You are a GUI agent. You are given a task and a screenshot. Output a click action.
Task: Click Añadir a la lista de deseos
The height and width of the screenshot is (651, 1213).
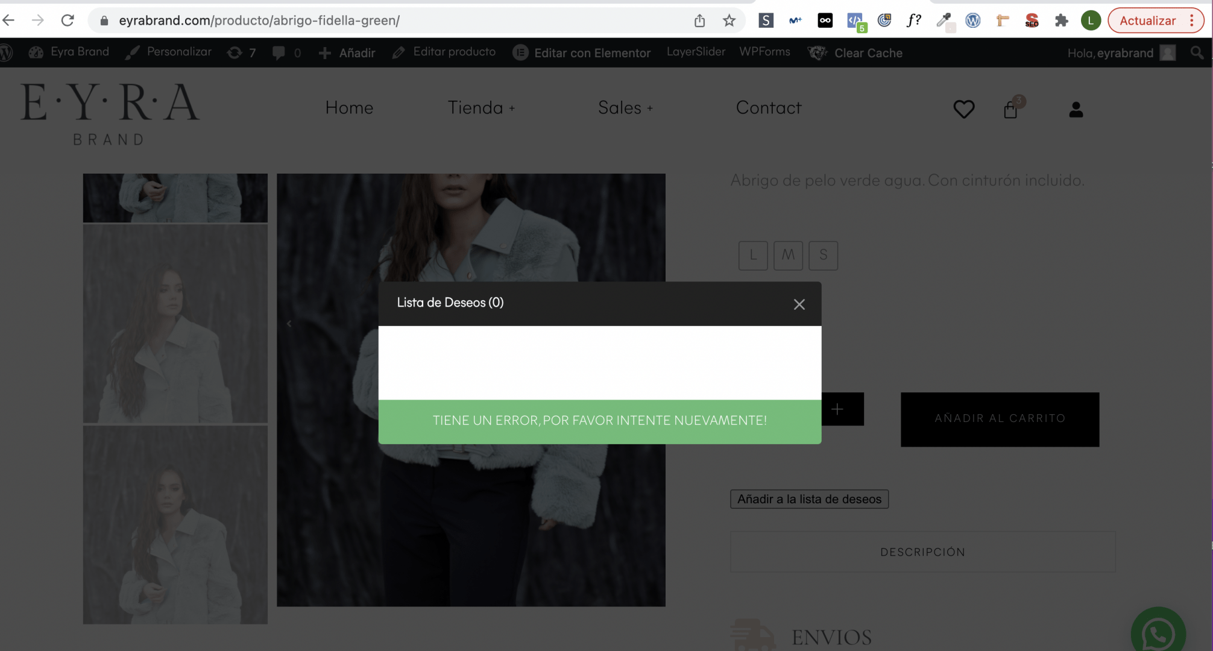tap(809, 499)
